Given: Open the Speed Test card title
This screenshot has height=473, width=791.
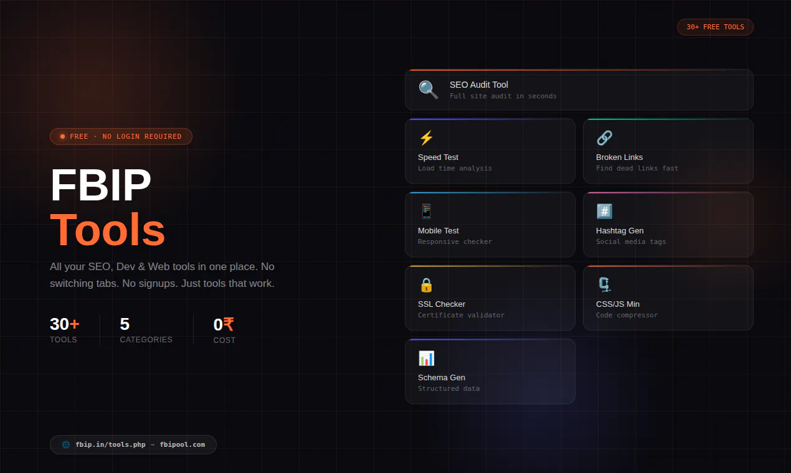Looking at the screenshot, I should pyautogui.click(x=438, y=157).
